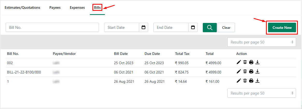
Task: Edit bill 002 with pencil icon
Action: click(x=239, y=62)
